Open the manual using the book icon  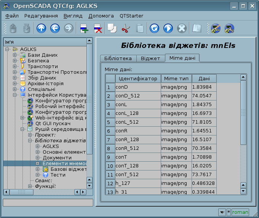click(x=197, y=29)
